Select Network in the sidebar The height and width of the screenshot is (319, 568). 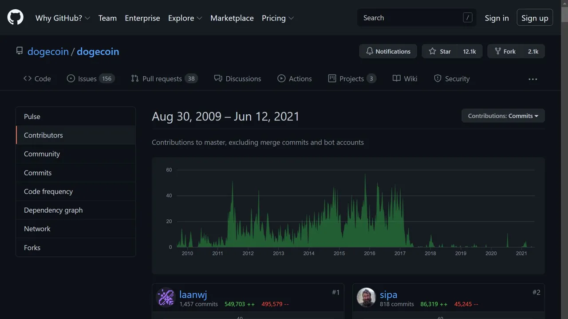[75, 229]
